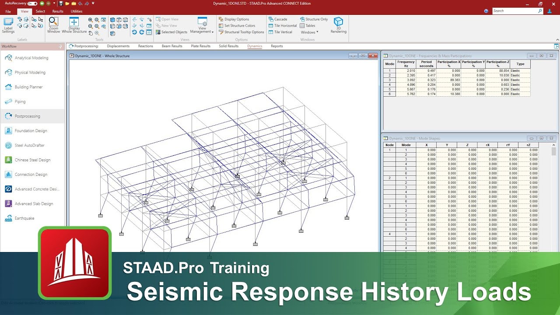This screenshot has width=560, height=315.
Task: Open Building Planner workflow
Action: [x=32, y=87]
